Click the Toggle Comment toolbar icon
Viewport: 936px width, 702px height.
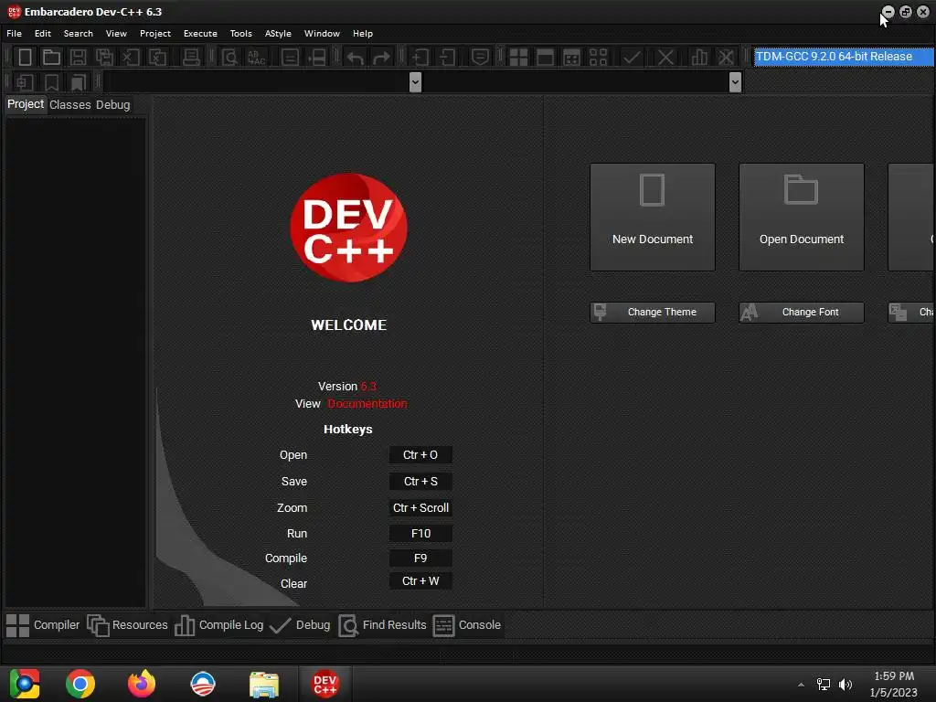click(480, 58)
